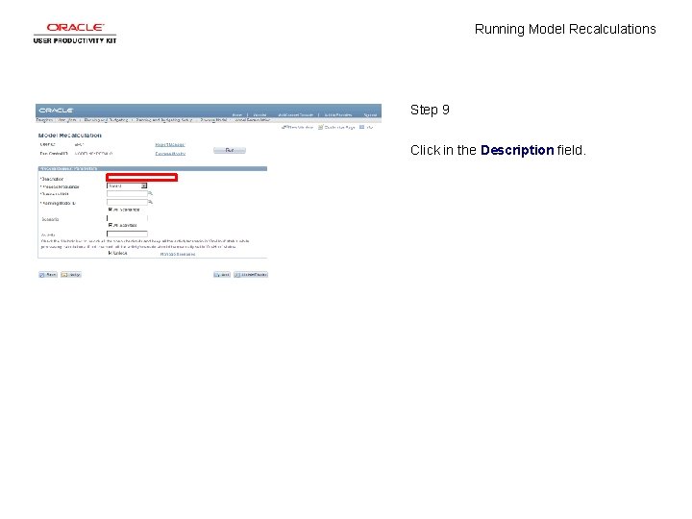Click the Favorites menu item
The width and height of the screenshot is (692, 519).
tap(44, 120)
